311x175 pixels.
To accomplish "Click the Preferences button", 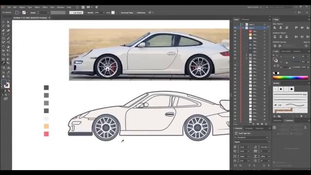I will pyautogui.click(x=141, y=13).
